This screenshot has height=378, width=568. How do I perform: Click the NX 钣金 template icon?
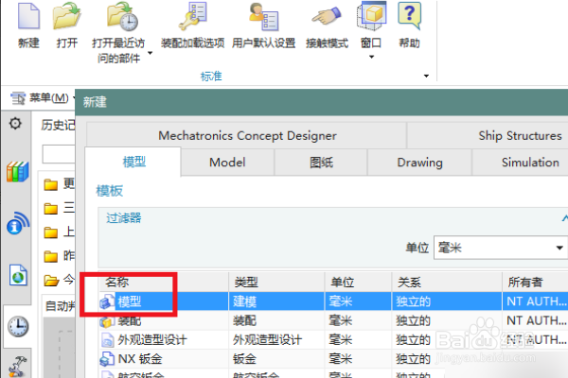pos(107,359)
